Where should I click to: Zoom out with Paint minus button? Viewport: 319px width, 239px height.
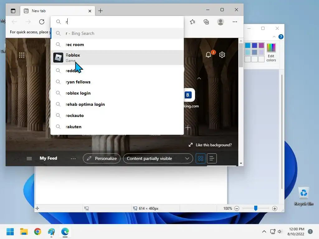(x=237, y=209)
